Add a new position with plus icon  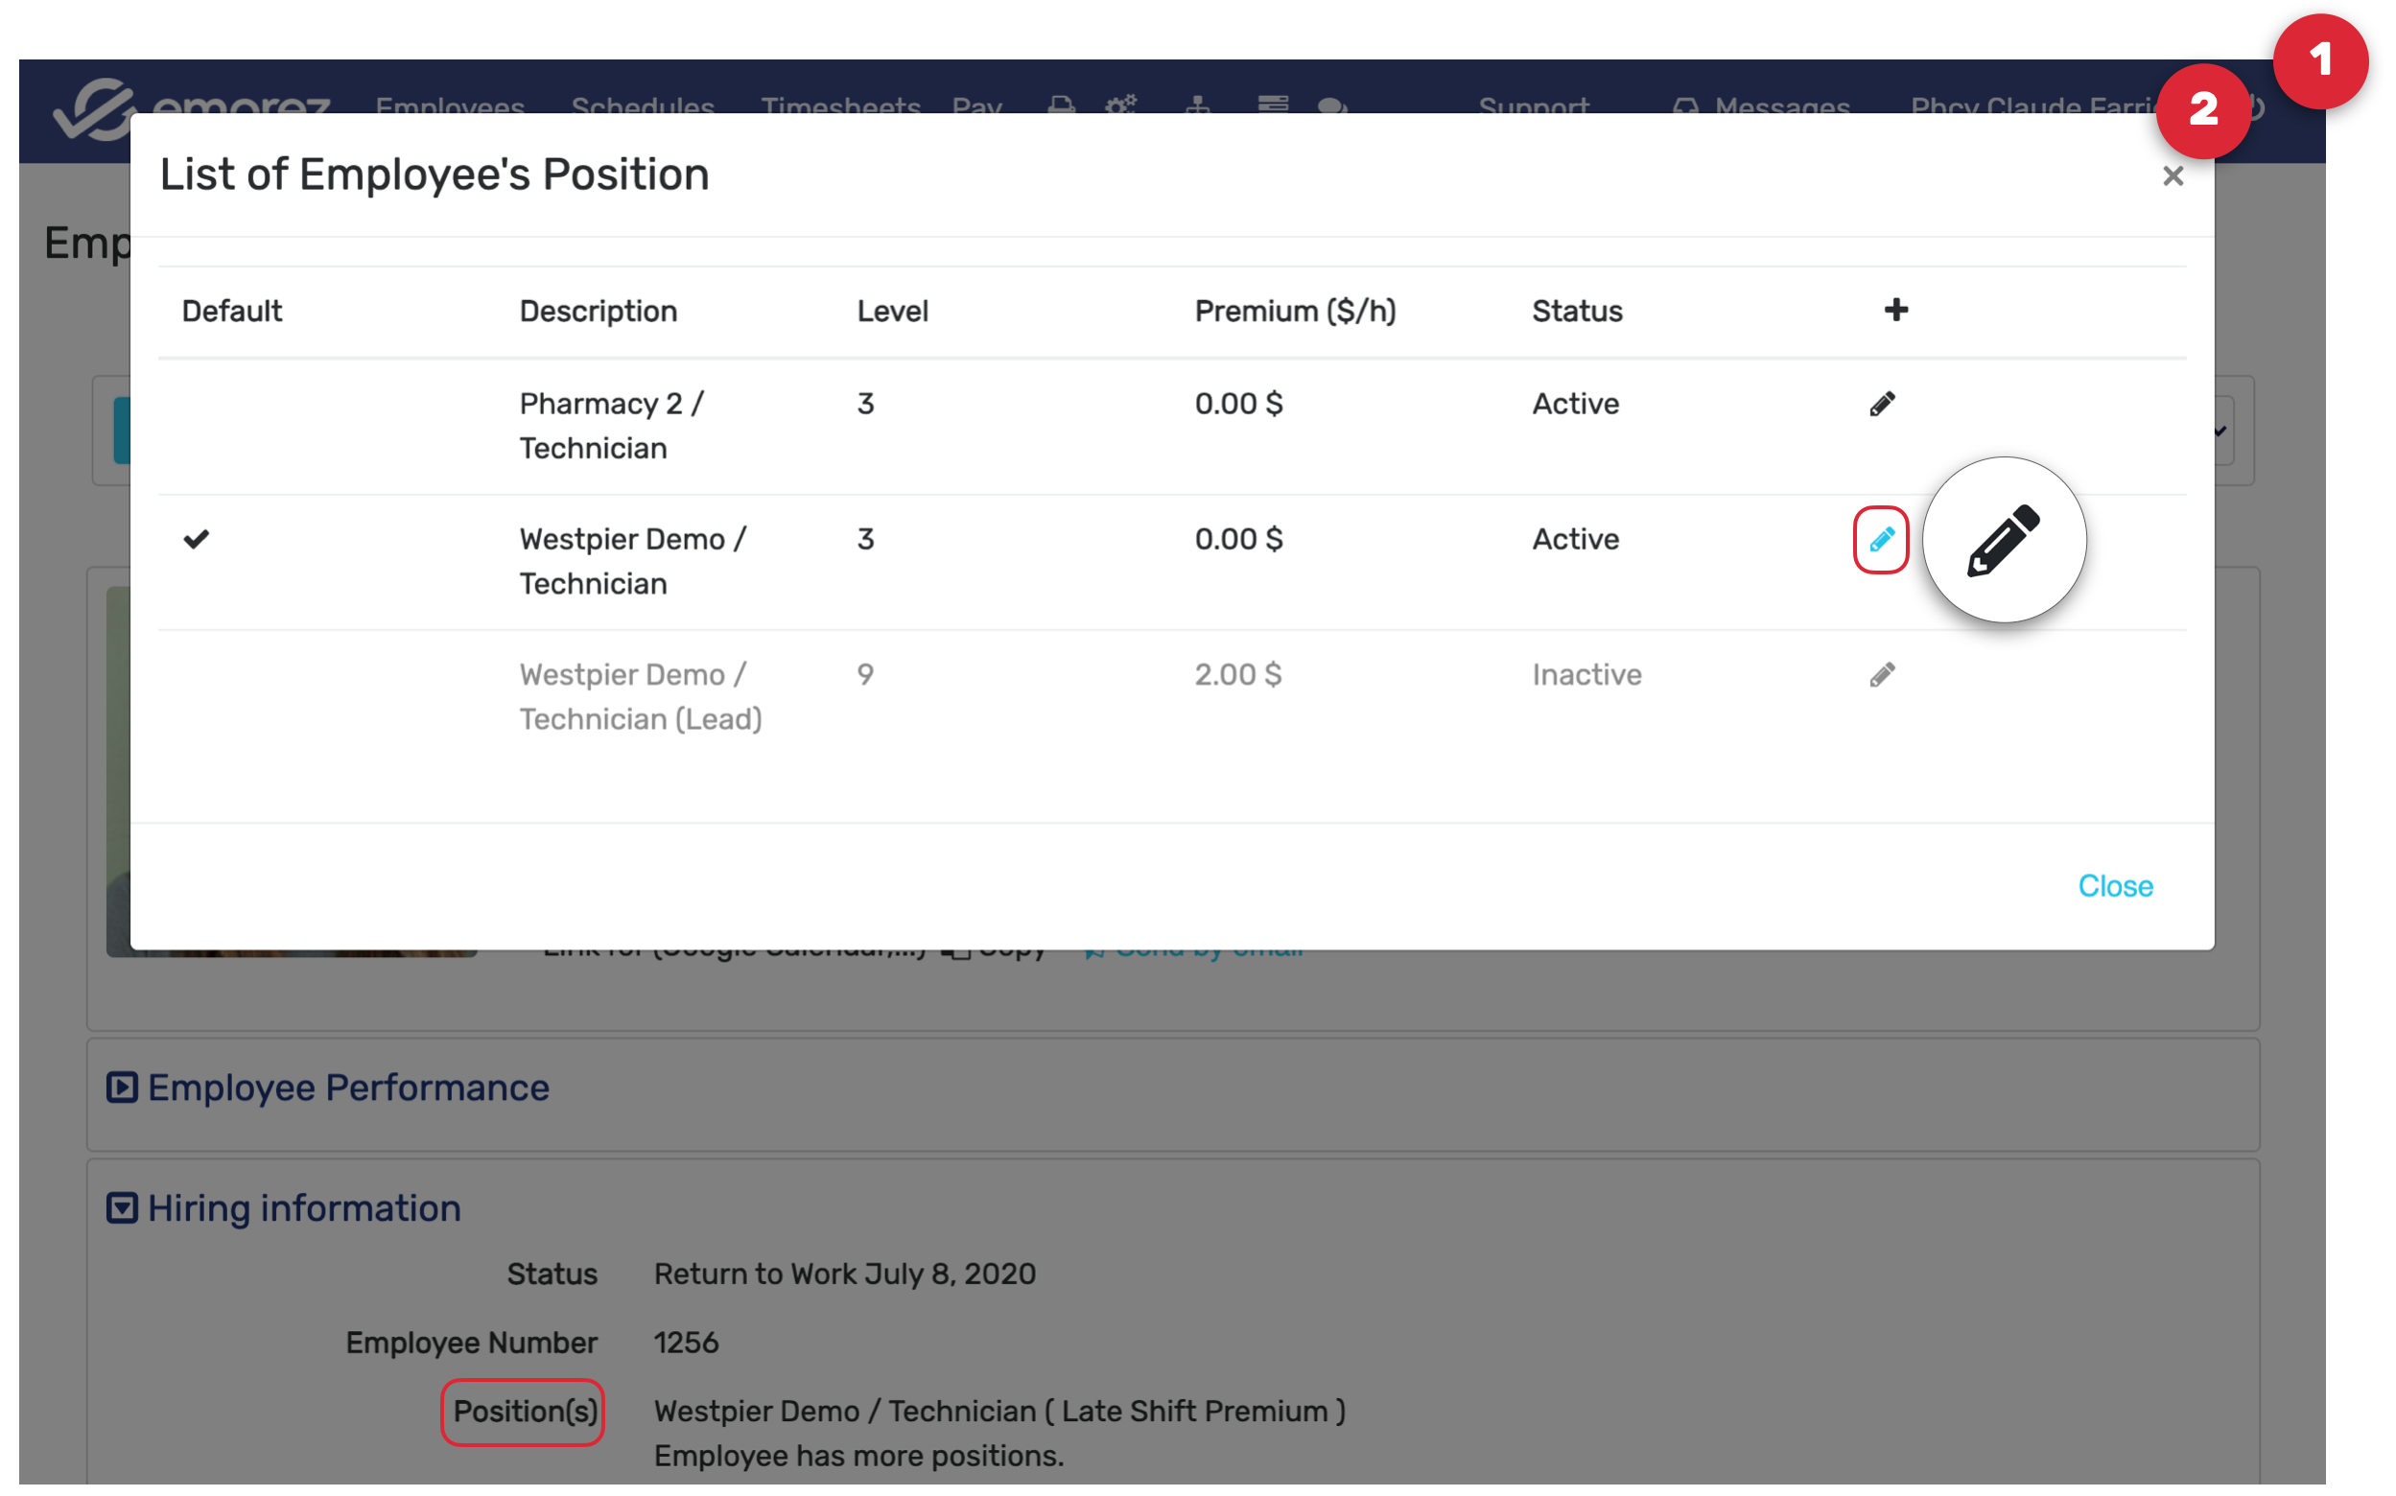pos(1895,311)
